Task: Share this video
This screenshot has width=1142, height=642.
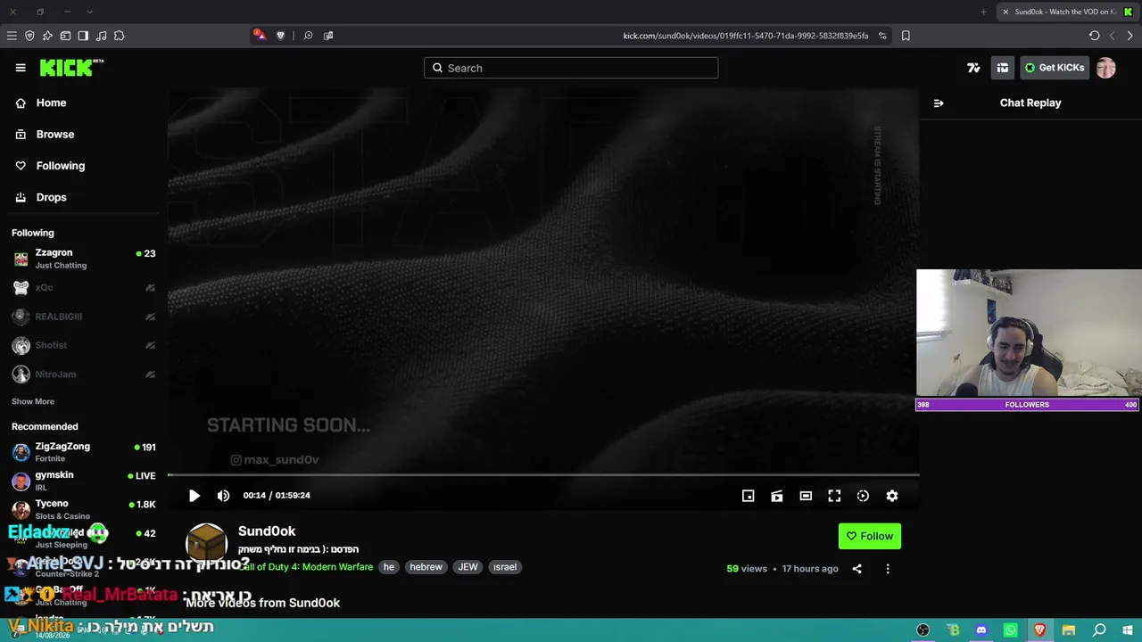Action: pos(857,569)
